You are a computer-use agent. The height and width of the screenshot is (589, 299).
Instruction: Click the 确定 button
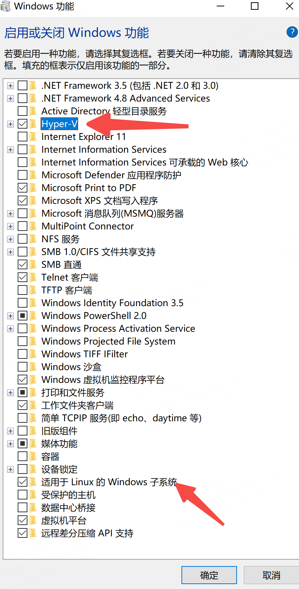coord(209,575)
